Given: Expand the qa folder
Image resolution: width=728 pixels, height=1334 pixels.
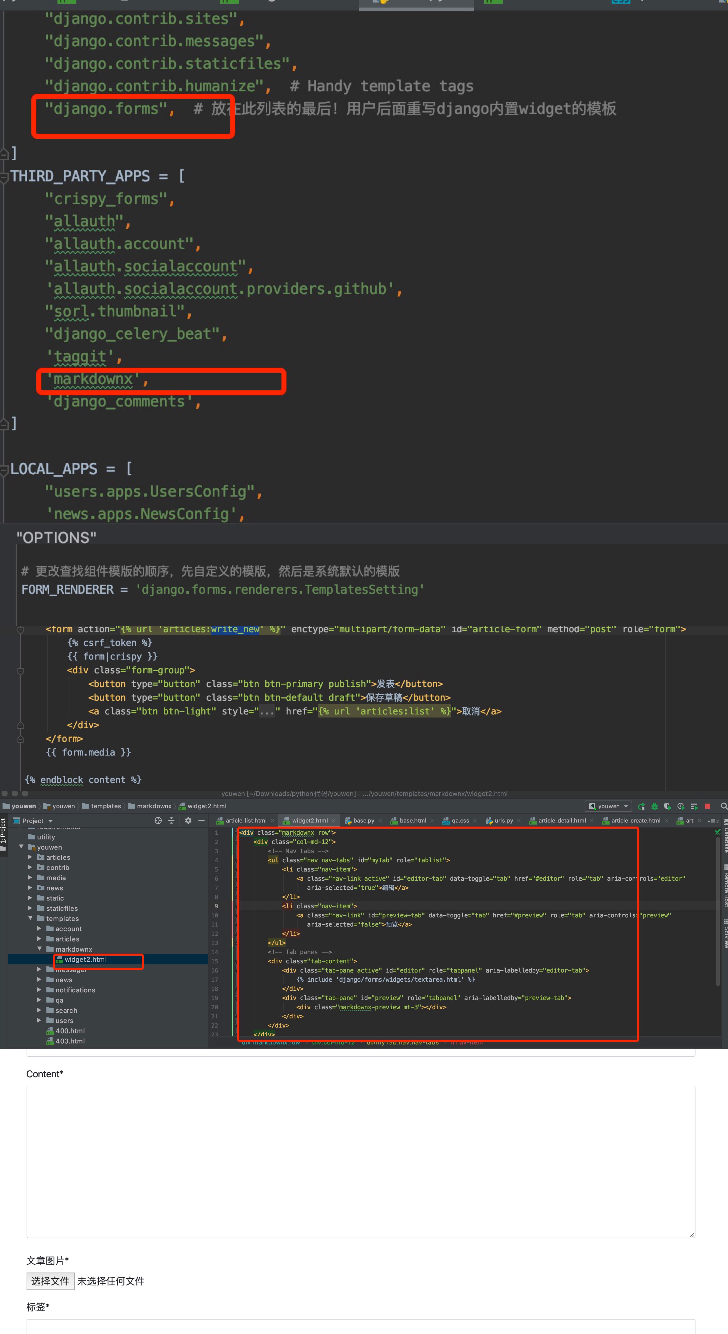Looking at the screenshot, I should tap(39, 1000).
